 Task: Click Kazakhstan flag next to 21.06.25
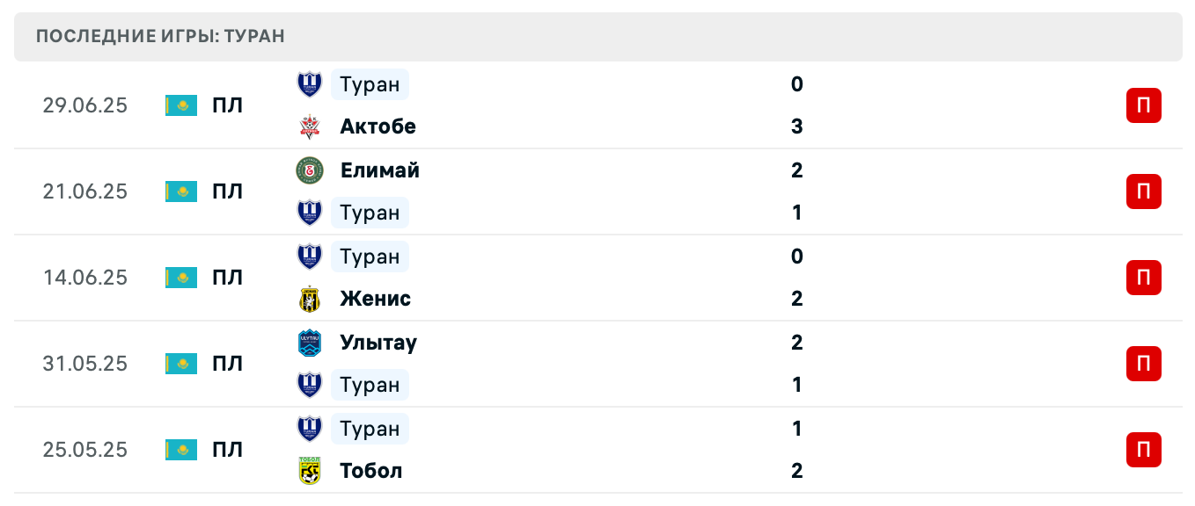tap(181, 192)
